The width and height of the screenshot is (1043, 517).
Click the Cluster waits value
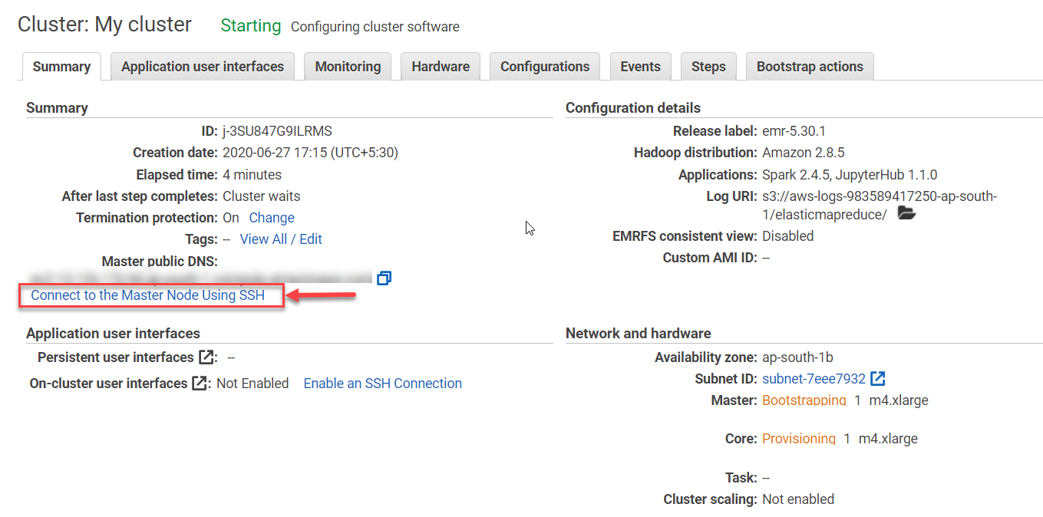[x=262, y=196]
